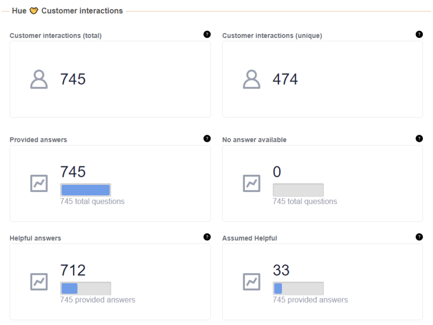Select the person icon in unique interactions card
Image resolution: width=433 pixels, height=325 pixels.
[x=251, y=79]
